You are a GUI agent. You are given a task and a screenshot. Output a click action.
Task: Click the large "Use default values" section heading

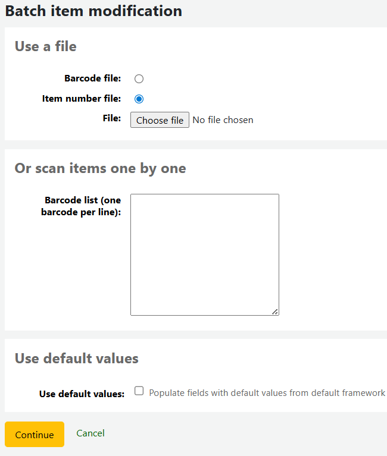76,358
